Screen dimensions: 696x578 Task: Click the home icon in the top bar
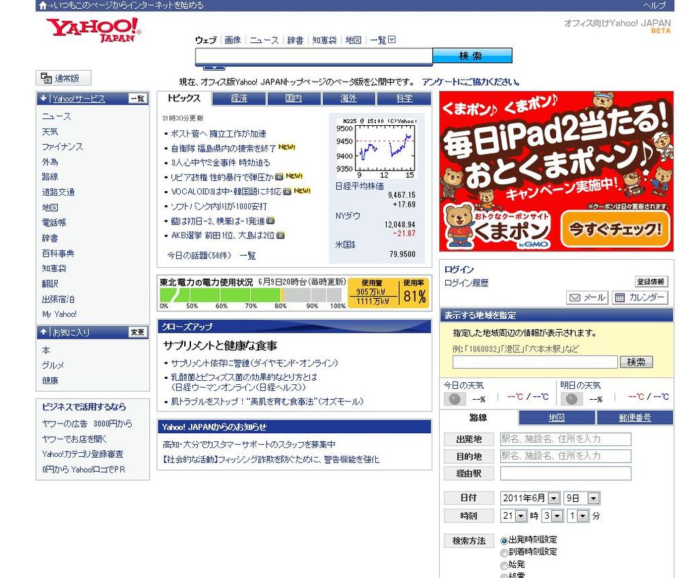click(x=43, y=5)
